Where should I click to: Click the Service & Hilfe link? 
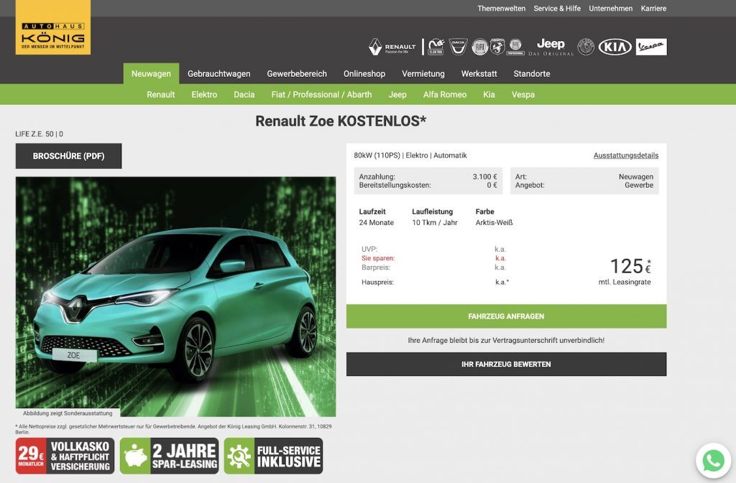557,9
